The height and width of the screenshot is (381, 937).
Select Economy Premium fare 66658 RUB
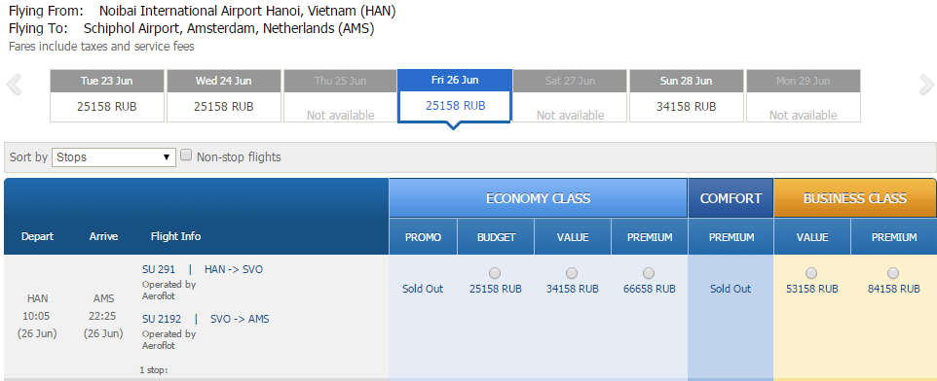(x=649, y=273)
